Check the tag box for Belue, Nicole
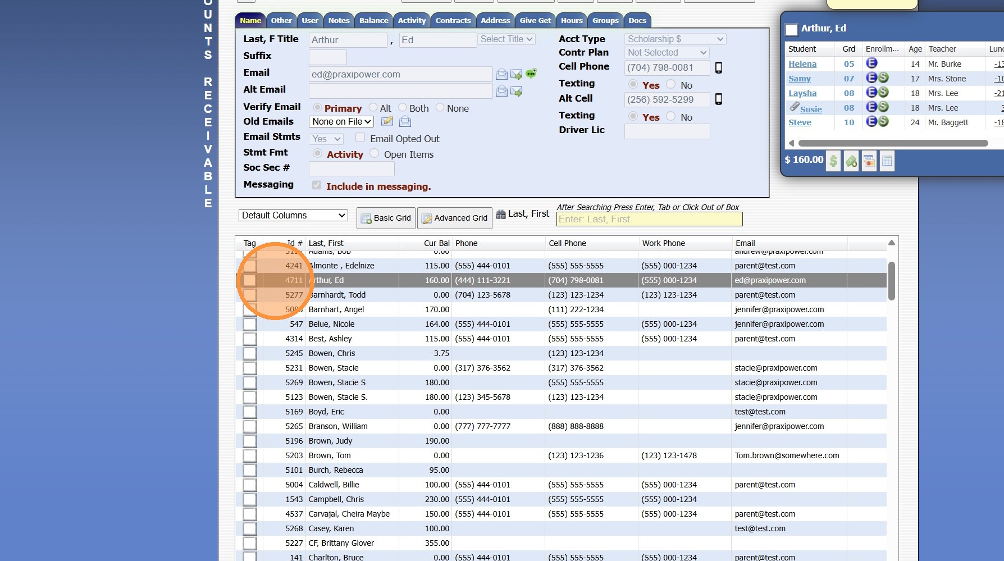The height and width of the screenshot is (561, 1004). (250, 325)
